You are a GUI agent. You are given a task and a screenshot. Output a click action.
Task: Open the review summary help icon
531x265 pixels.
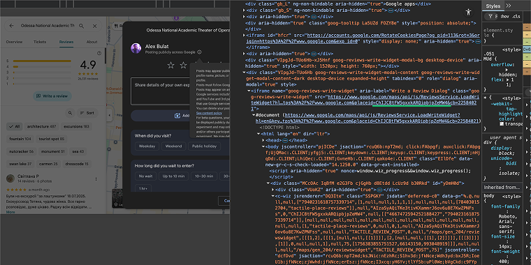tap(99, 53)
